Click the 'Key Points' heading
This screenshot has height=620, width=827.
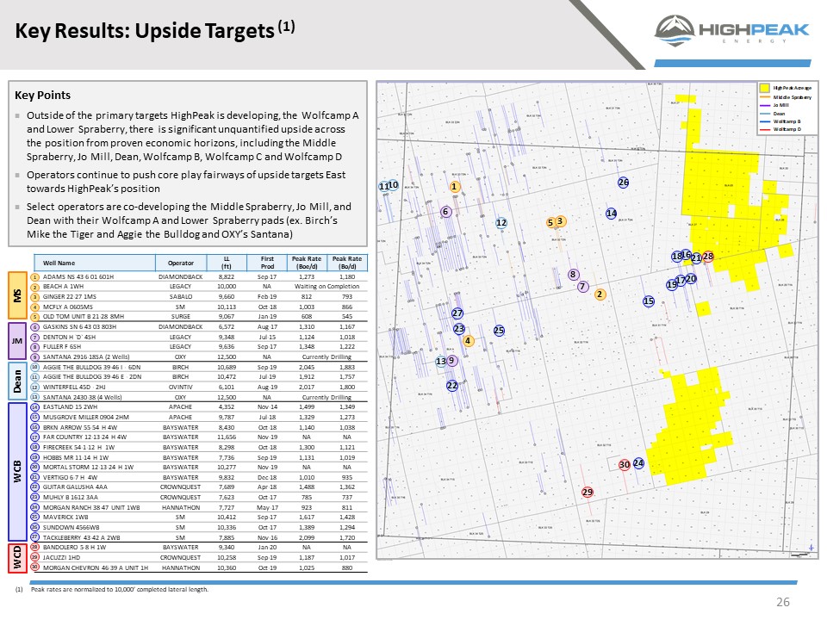43,96
